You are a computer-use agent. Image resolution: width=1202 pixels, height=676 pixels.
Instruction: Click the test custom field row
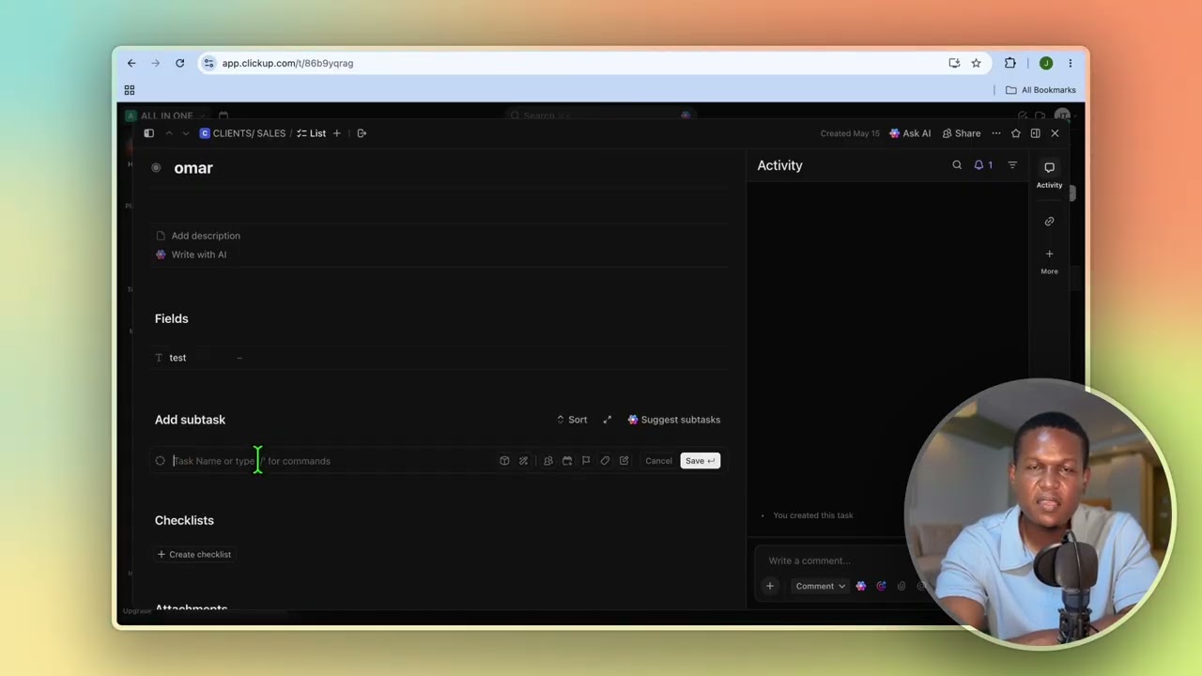tap(441, 358)
